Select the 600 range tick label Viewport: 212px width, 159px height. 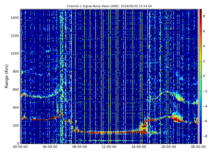point(16,90)
